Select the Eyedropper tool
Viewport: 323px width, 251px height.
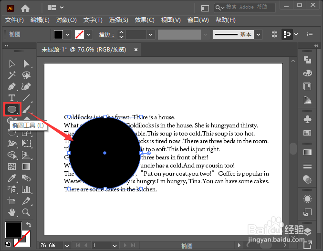click(x=12, y=178)
